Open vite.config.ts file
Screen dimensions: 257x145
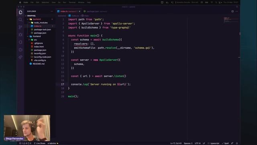pyautogui.click(x=40, y=60)
